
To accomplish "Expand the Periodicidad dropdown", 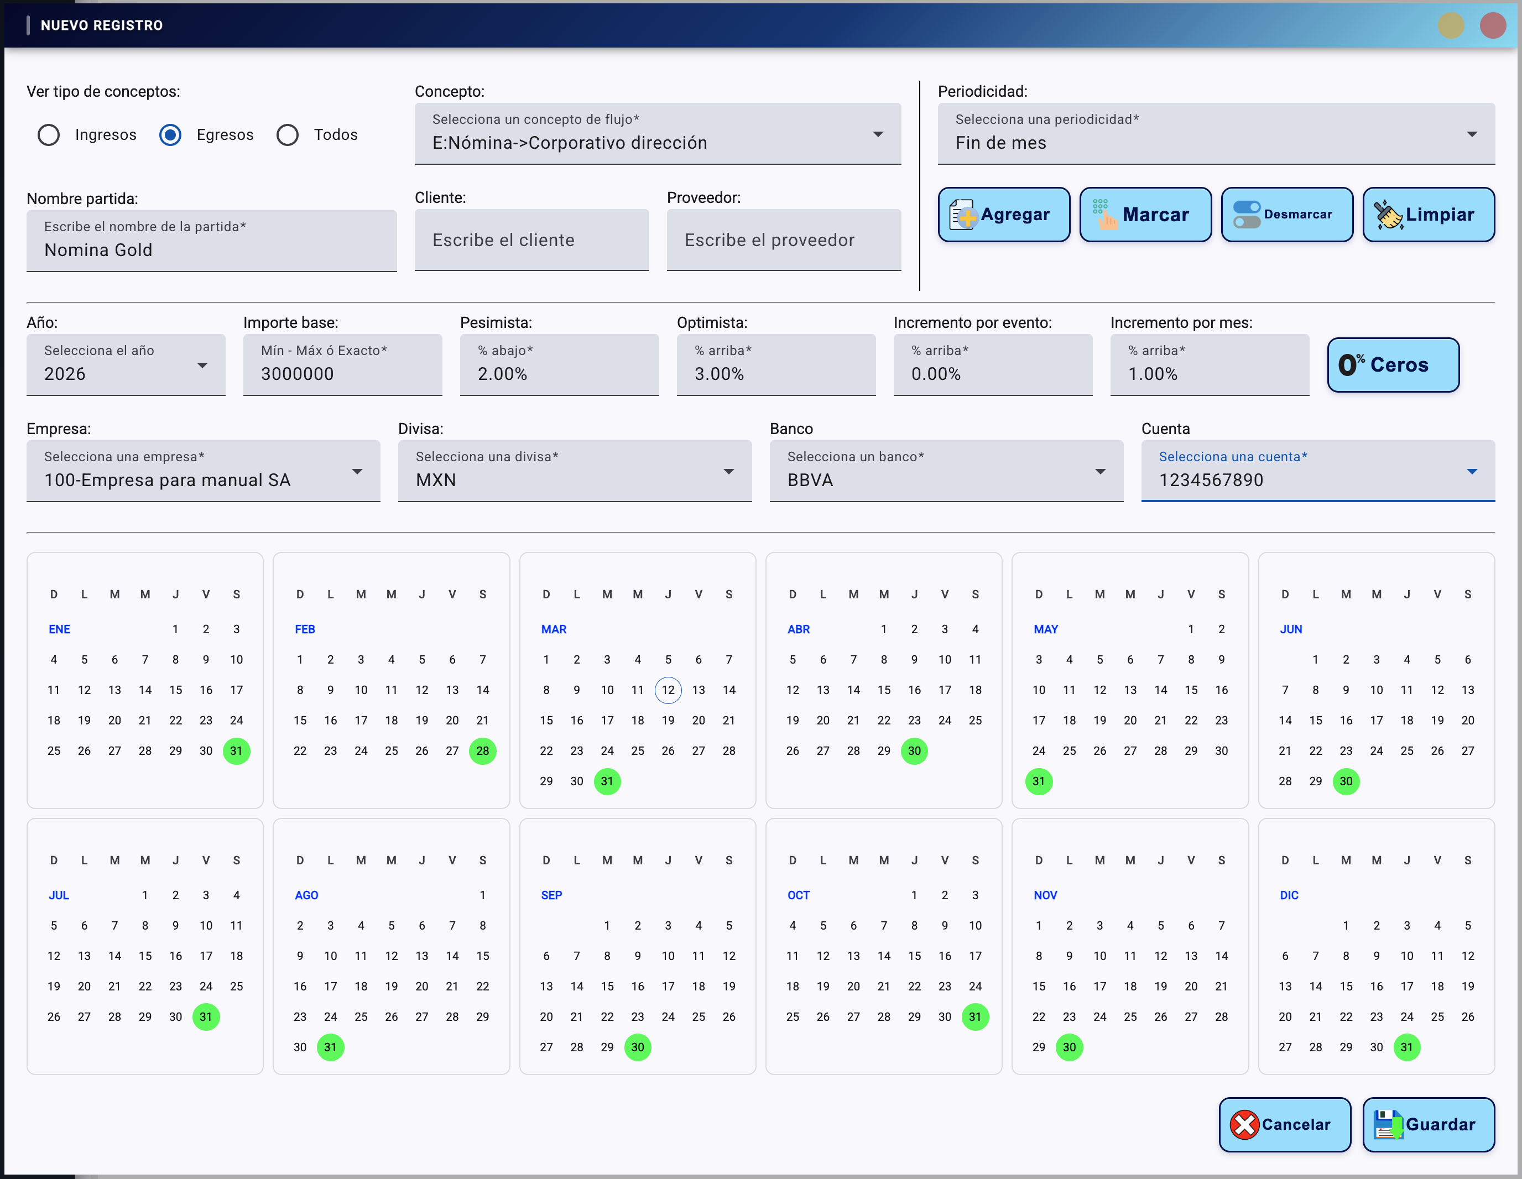I will click(1216, 134).
